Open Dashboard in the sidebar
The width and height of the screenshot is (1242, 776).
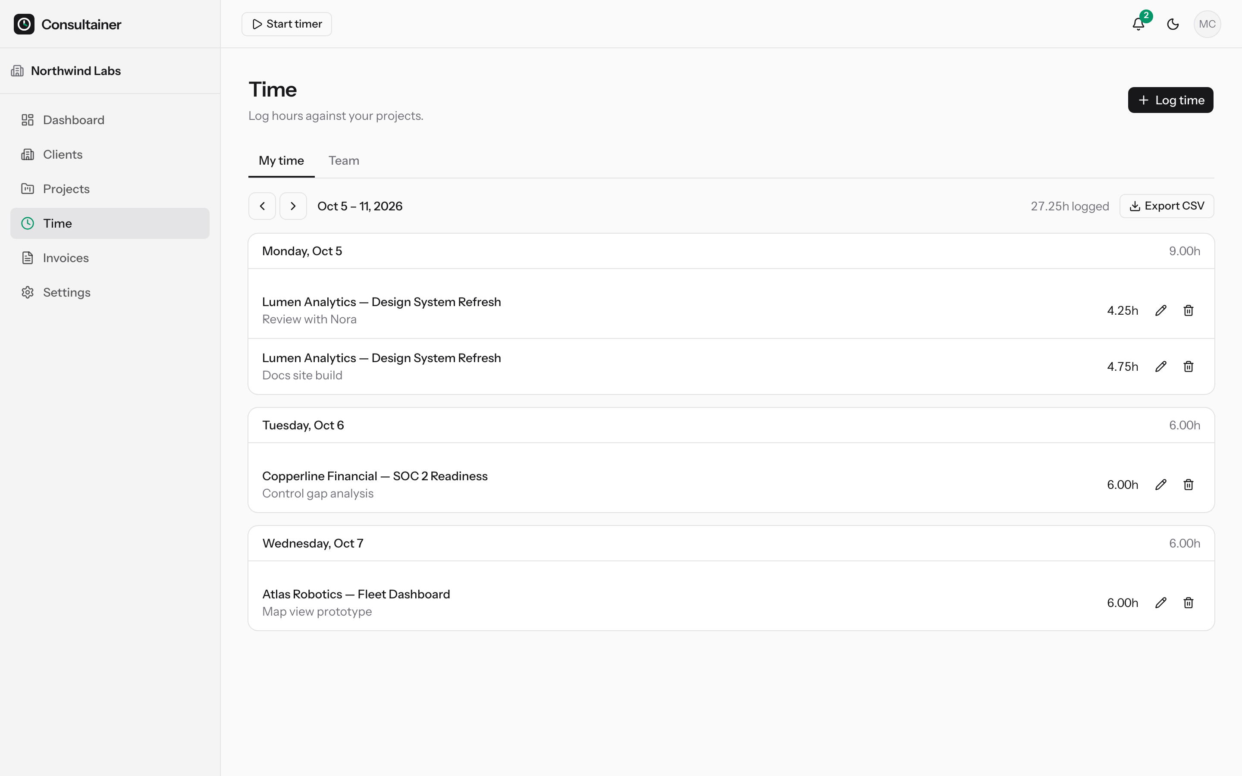110,120
